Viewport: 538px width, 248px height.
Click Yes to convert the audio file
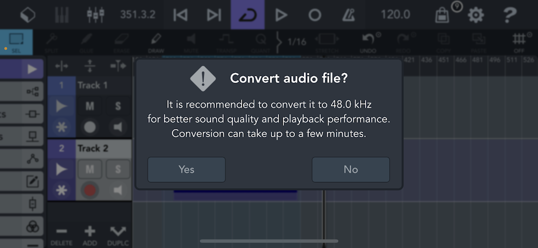coord(186,169)
